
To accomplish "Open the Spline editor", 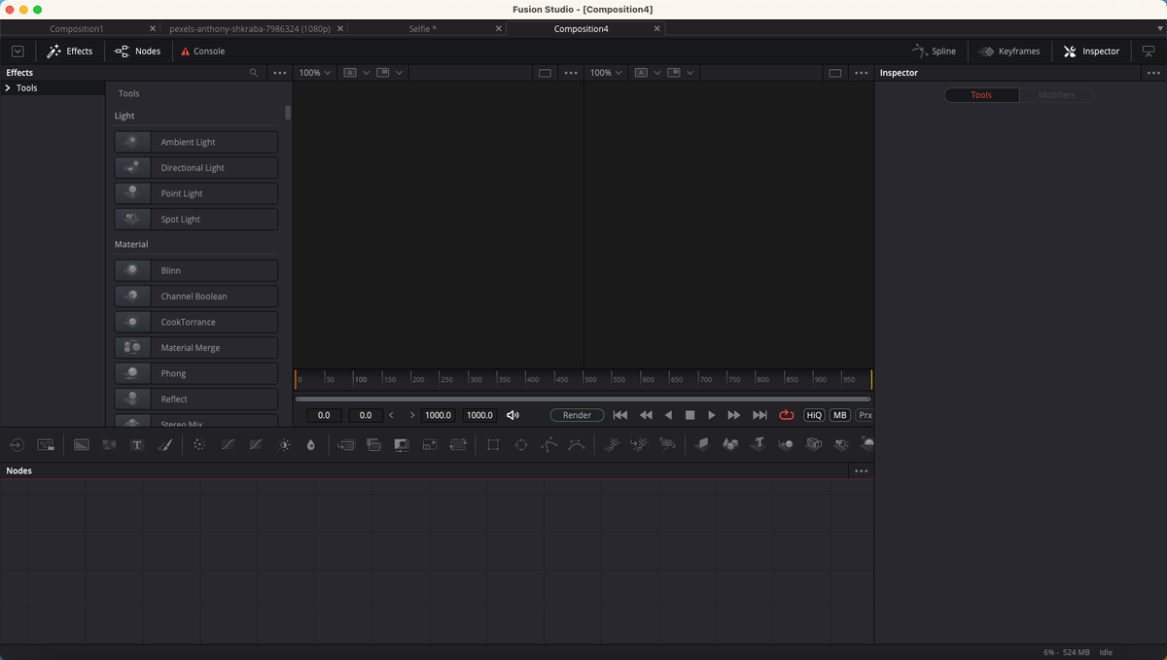I will click(x=935, y=51).
